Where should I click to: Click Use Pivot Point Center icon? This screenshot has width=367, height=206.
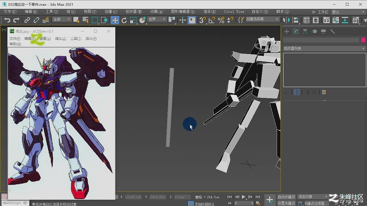[172, 20]
